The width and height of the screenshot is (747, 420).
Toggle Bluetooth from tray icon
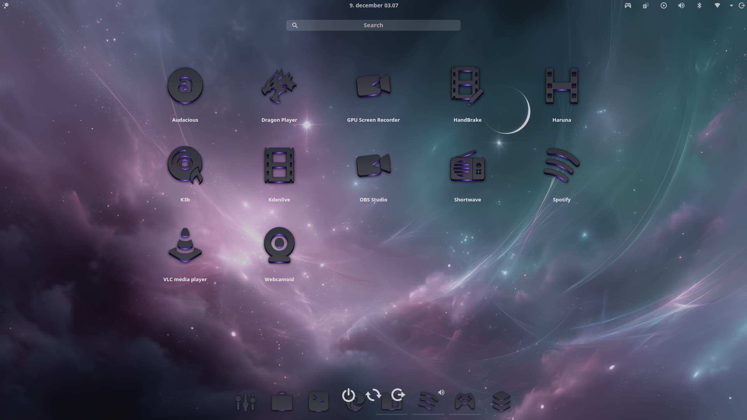pos(699,5)
